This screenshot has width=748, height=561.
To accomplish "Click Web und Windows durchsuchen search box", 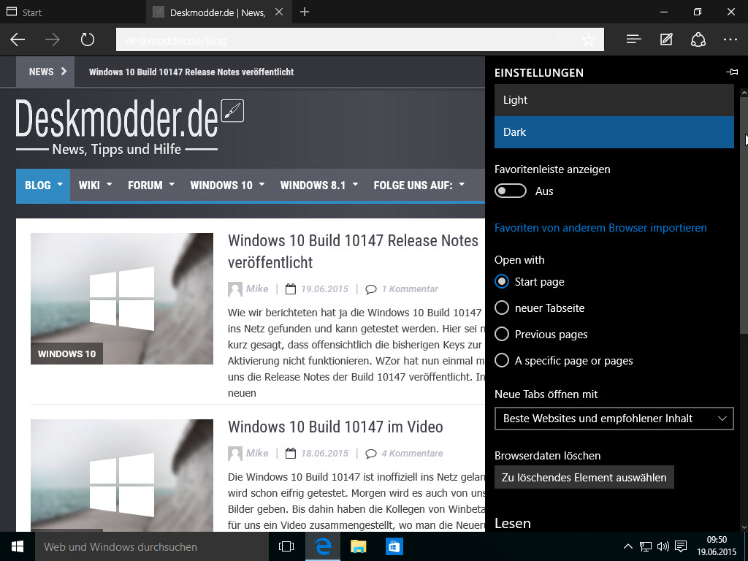I will pos(153,546).
